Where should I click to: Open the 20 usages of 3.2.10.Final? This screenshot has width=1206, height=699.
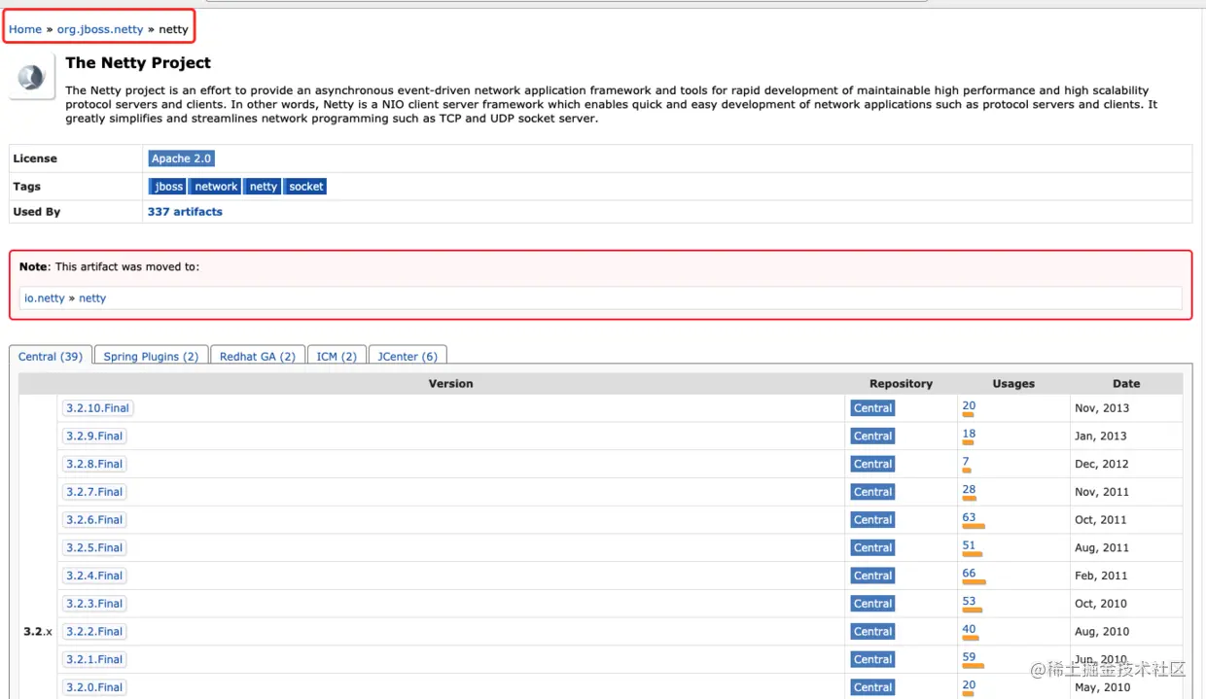coord(969,406)
